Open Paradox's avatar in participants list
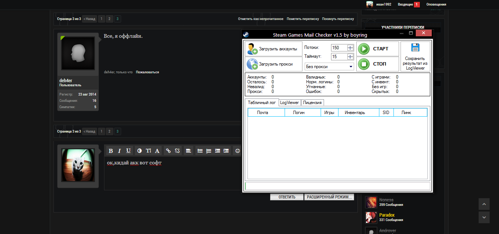This screenshot has height=234, width=499. 371,217
